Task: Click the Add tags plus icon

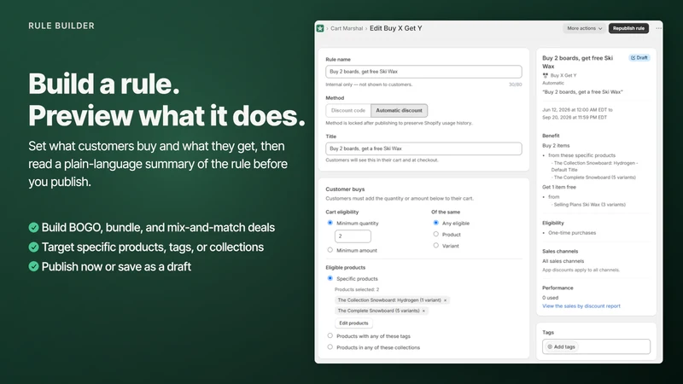Action: (550, 347)
